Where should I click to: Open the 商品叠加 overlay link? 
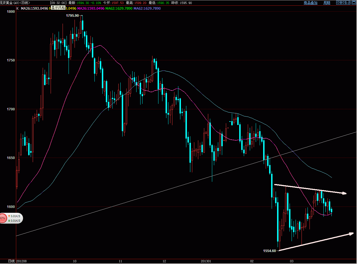pyautogui.click(x=310, y=3)
